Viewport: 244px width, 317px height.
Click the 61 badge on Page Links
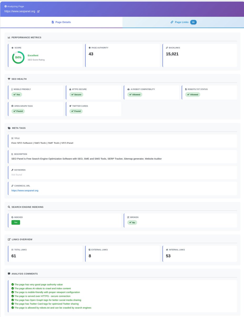pos(193,22)
